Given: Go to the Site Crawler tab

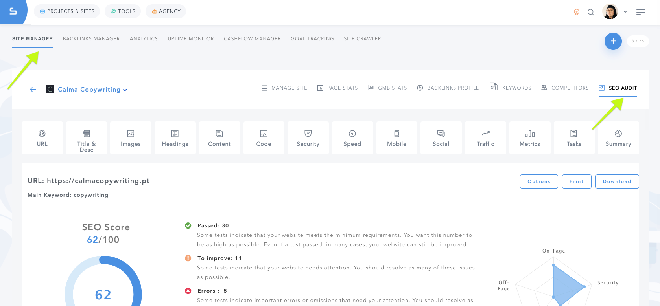Looking at the screenshot, I should [x=362, y=39].
